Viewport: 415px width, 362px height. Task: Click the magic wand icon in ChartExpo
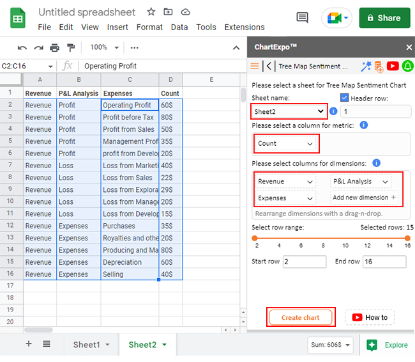(366, 67)
